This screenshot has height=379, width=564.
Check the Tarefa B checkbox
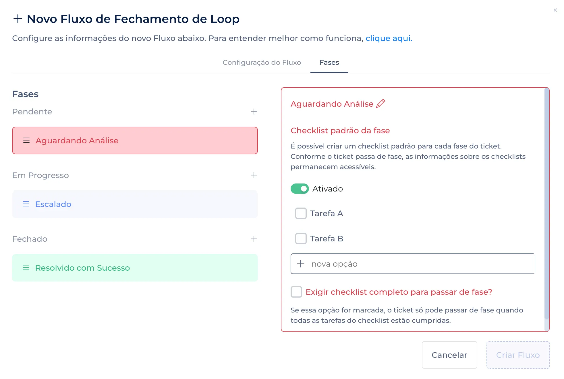[x=301, y=239]
